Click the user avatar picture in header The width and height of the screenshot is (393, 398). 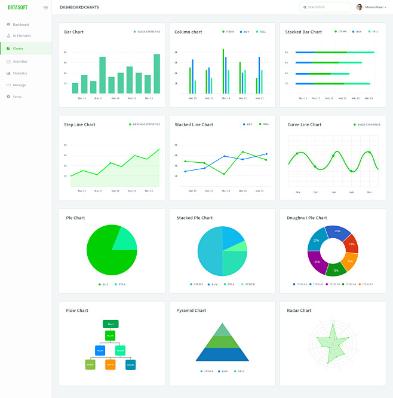tap(360, 7)
